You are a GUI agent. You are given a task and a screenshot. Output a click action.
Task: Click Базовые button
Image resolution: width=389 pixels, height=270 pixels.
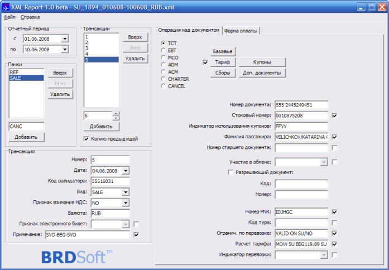pos(223,51)
